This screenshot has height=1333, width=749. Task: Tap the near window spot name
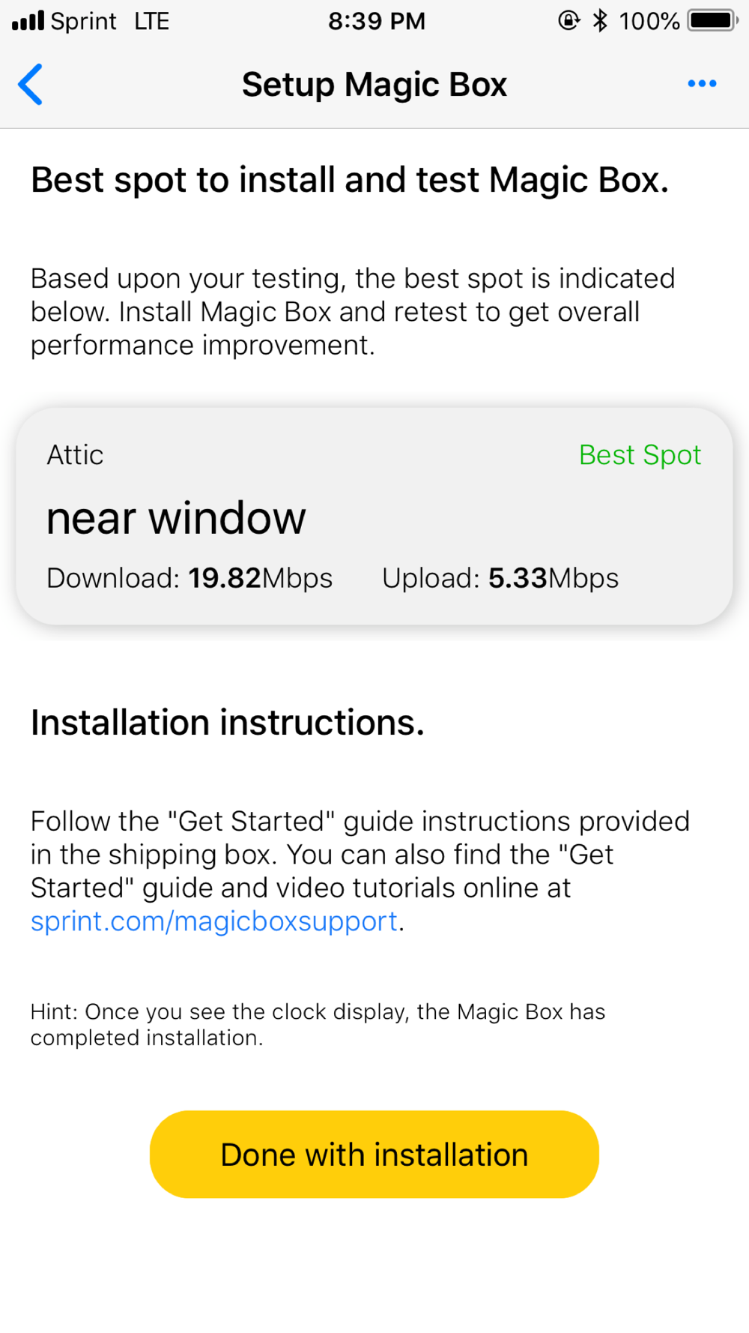(x=176, y=518)
